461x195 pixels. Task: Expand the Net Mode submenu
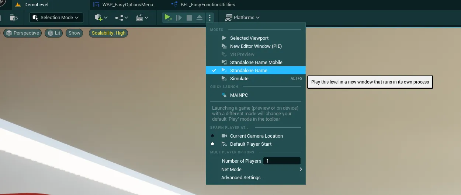point(256,169)
